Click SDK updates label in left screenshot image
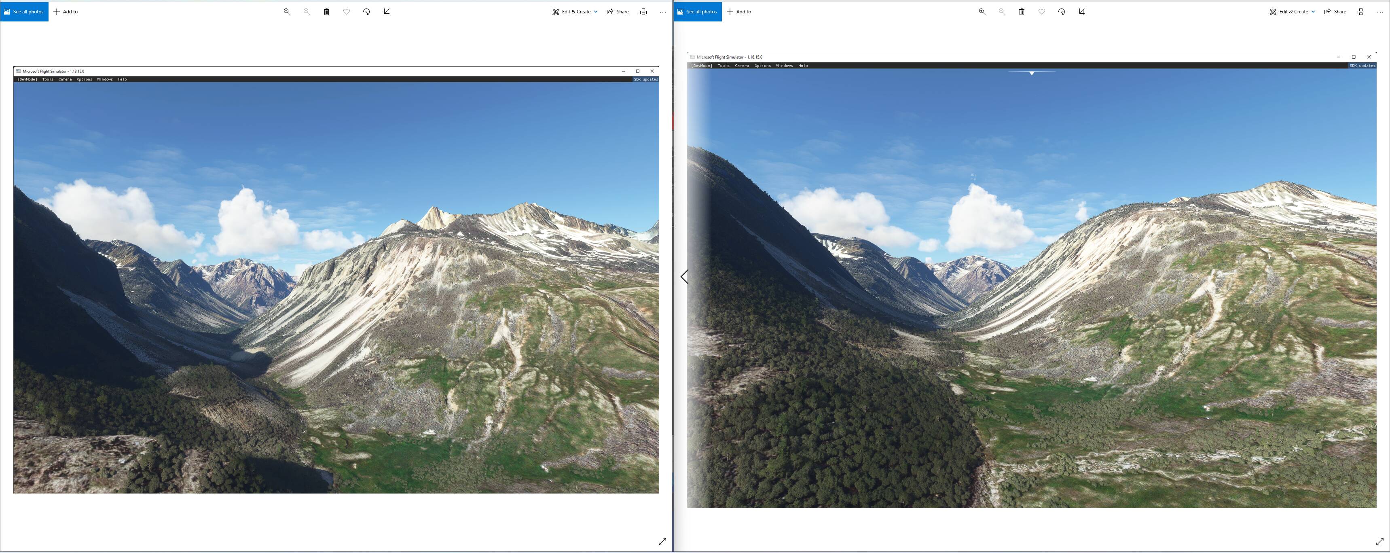This screenshot has height=553, width=1390. coord(645,79)
